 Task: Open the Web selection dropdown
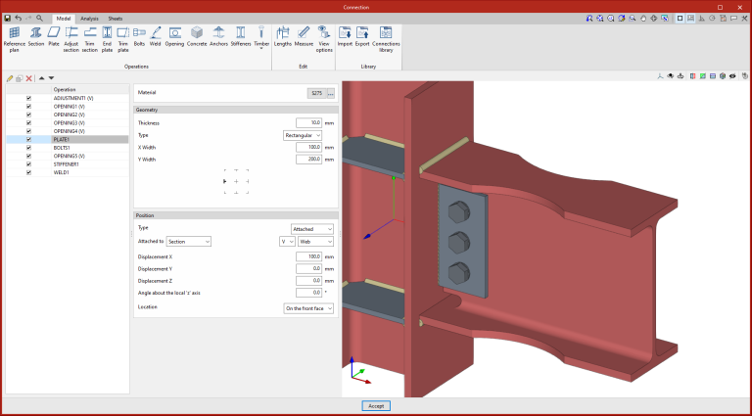315,241
